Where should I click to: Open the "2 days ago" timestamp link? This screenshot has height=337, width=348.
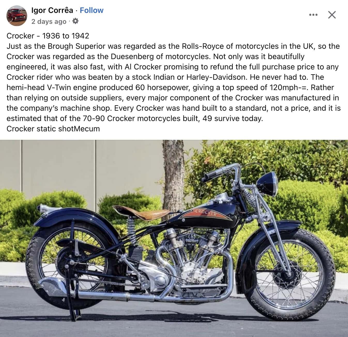pos(49,22)
